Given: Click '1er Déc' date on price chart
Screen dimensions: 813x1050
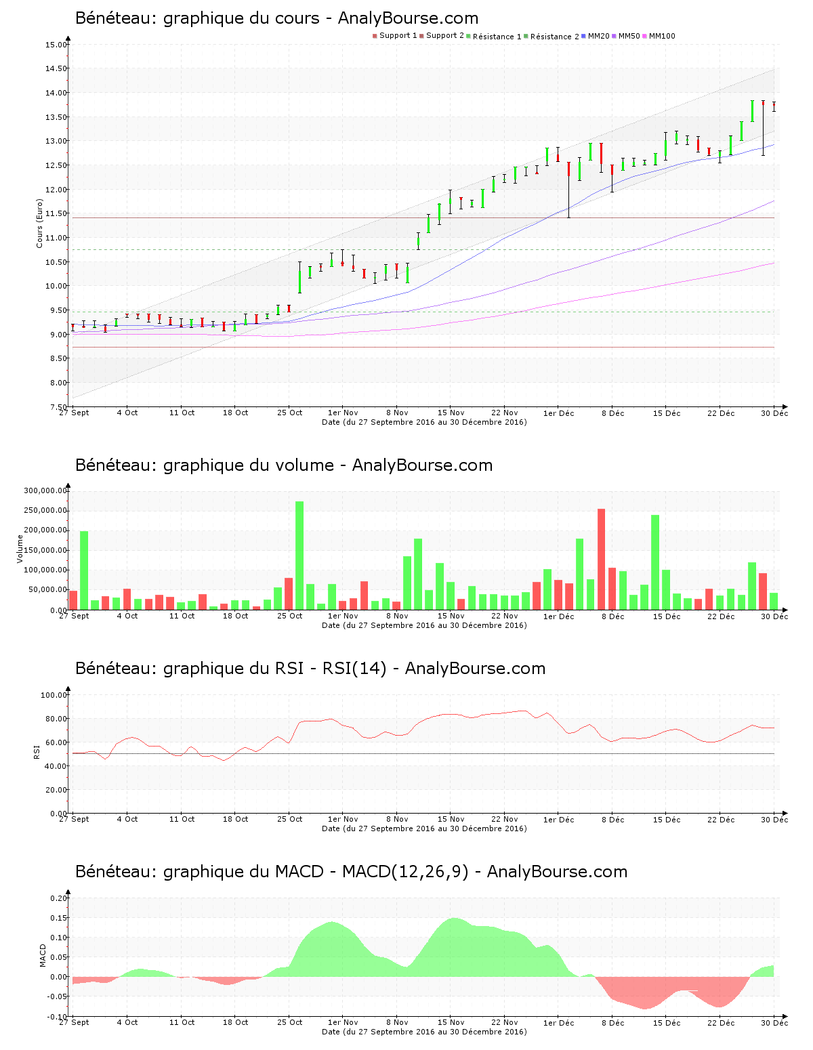Looking at the screenshot, I should (558, 413).
